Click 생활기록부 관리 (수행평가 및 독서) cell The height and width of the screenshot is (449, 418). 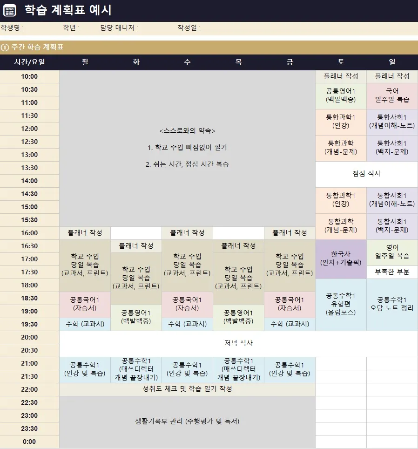[x=188, y=422]
